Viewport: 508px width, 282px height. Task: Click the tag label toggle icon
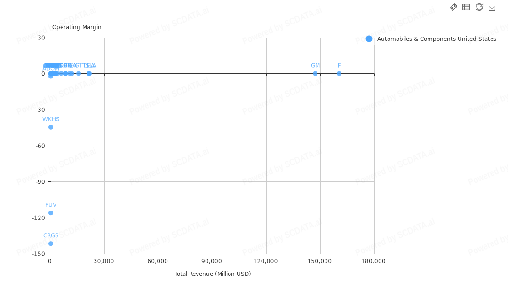click(x=453, y=7)
